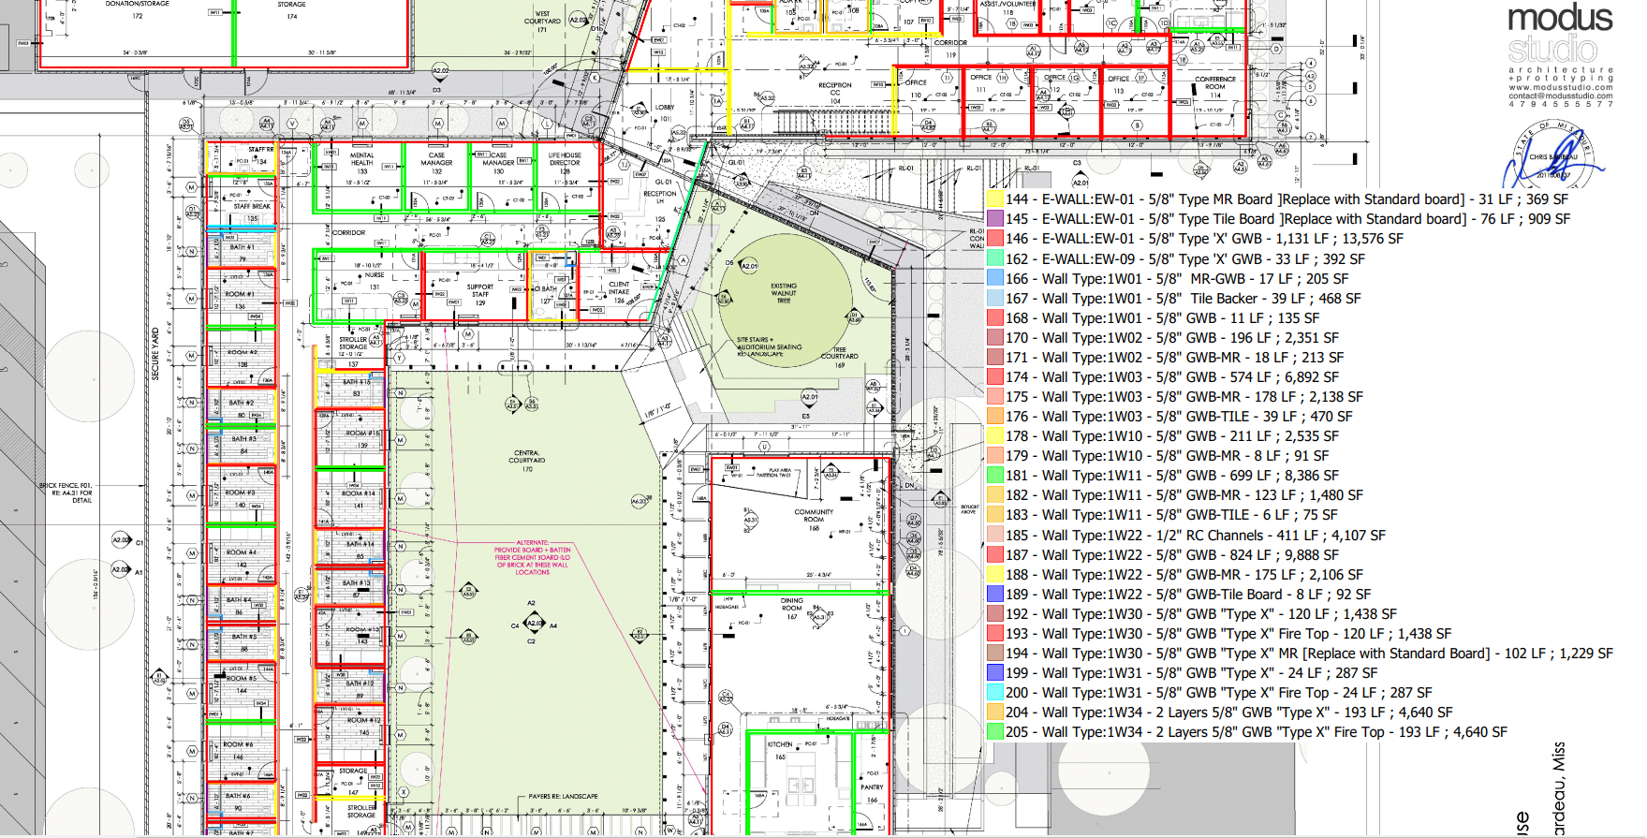The width and height of the screenshot is (1647, 838).
Task: Select the 'PAVERS RE: LANDSCAPE' note
Action: coord(563,797)
